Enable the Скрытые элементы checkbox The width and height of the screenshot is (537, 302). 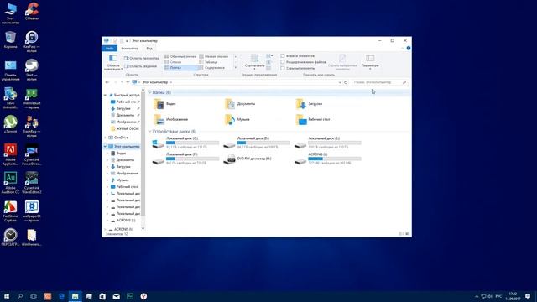(283, 68)
